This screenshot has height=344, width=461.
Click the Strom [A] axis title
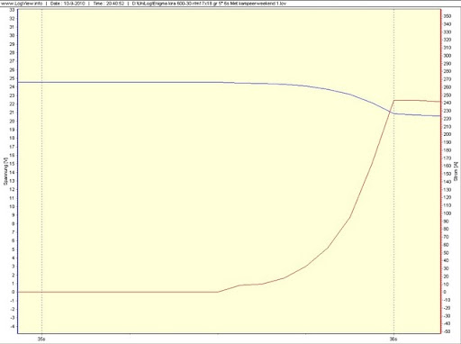click(456, 171)
